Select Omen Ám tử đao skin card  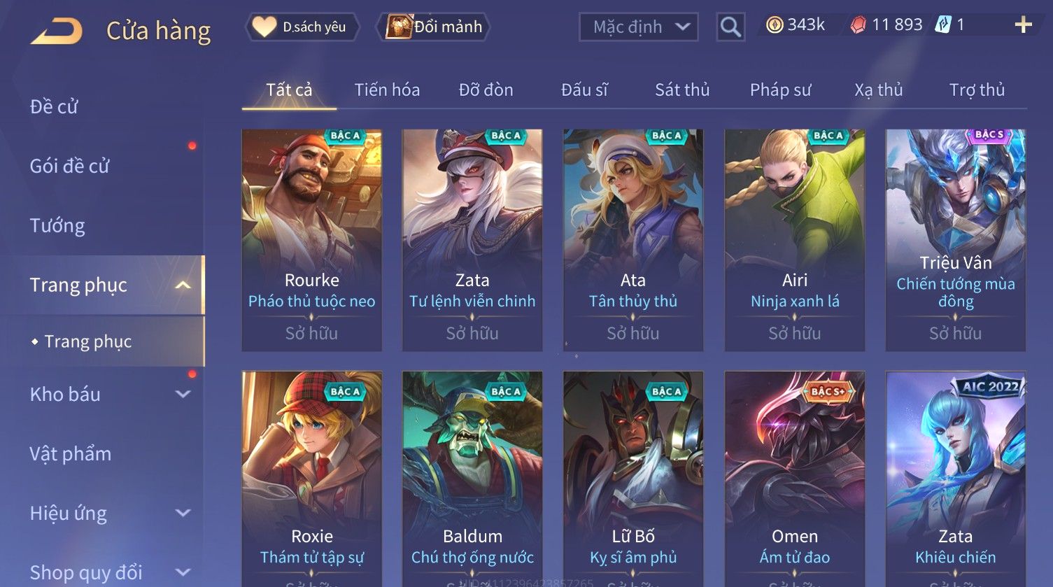point(794,479)
